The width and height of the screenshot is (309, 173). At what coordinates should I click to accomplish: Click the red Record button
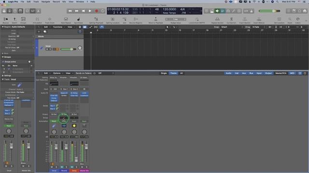click(97, 11)
